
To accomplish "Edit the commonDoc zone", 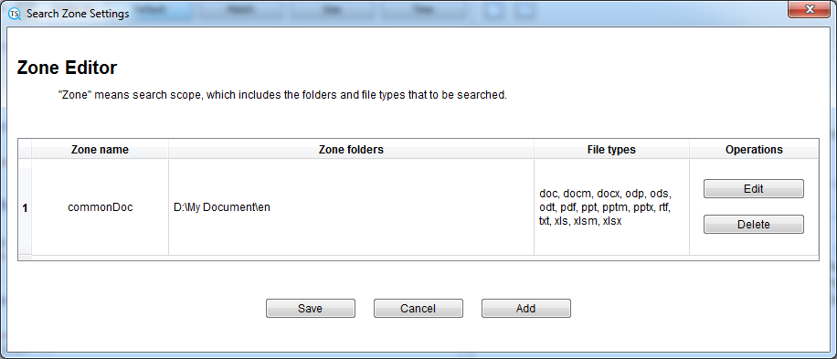I will click(x=753, y=189).
